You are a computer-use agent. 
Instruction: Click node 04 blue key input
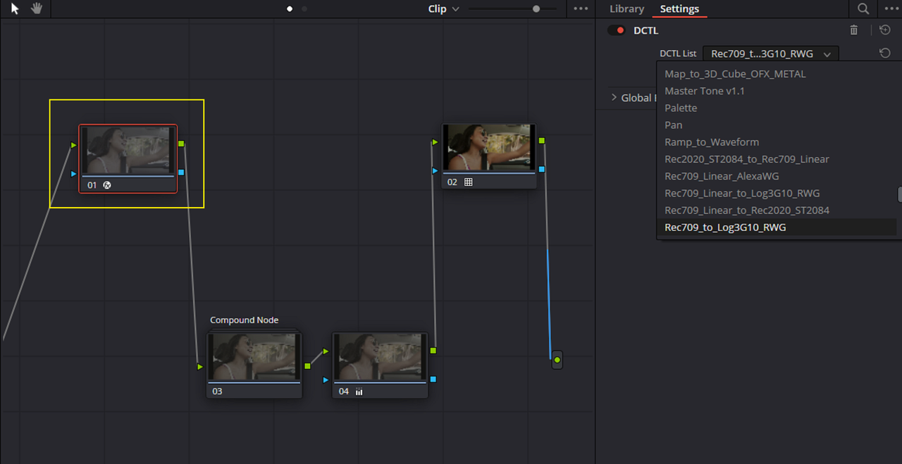(x=326, y=380)
